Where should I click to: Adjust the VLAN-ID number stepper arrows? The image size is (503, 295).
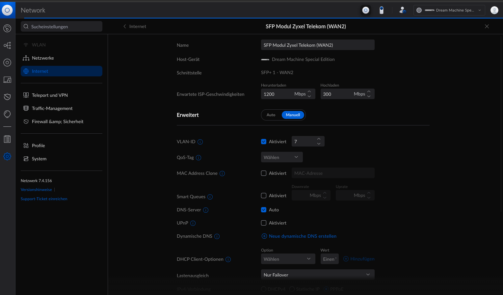[x=319, y=141]
